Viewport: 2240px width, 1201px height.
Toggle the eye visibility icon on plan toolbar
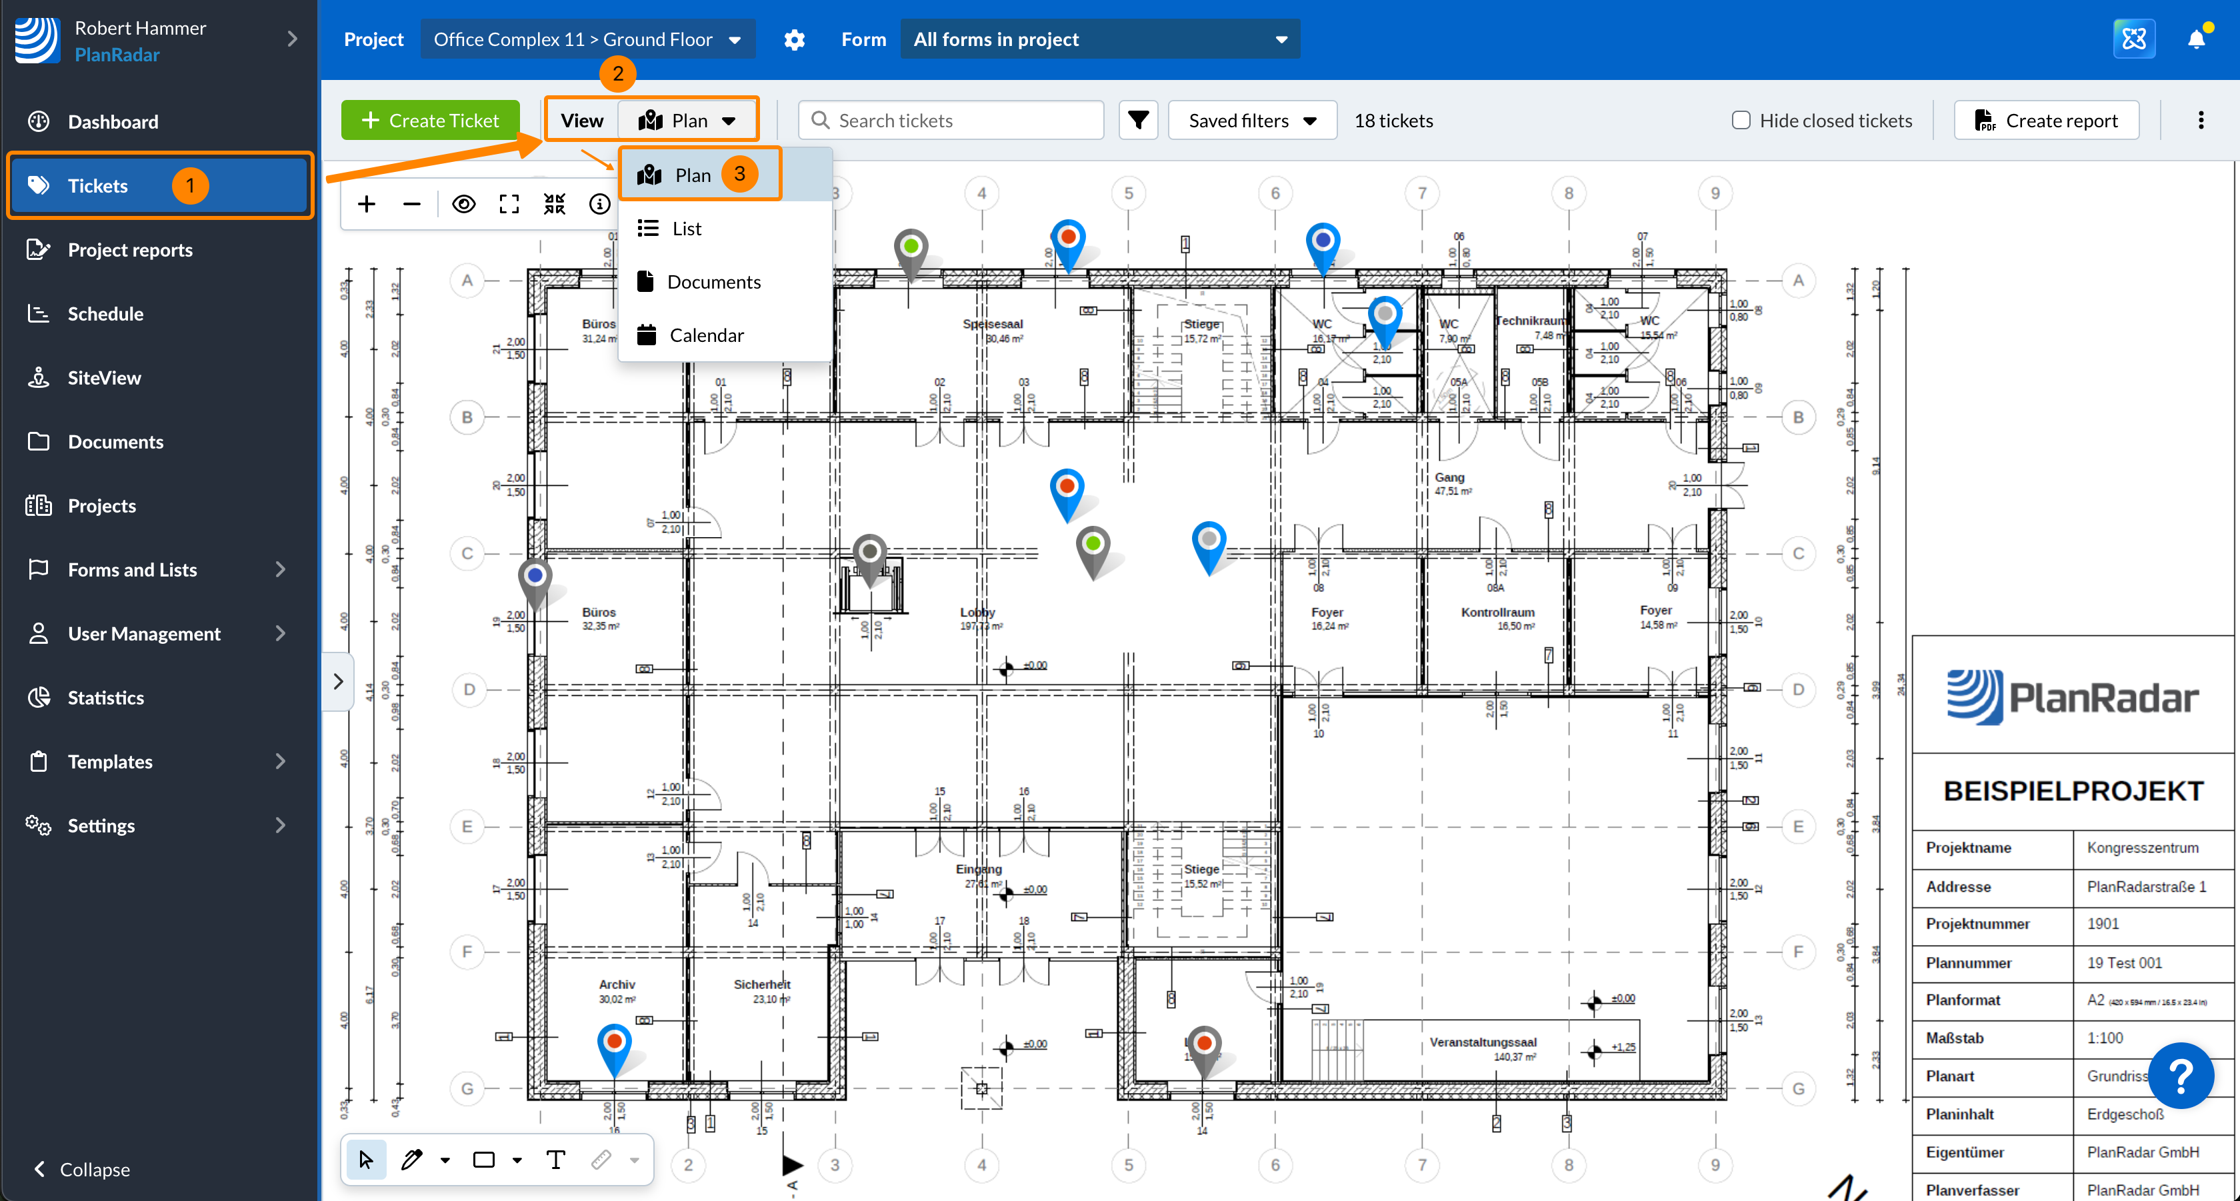[463, 204]
